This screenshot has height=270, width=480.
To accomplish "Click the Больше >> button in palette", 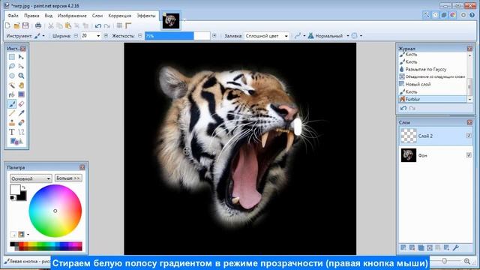I will 68,178.
